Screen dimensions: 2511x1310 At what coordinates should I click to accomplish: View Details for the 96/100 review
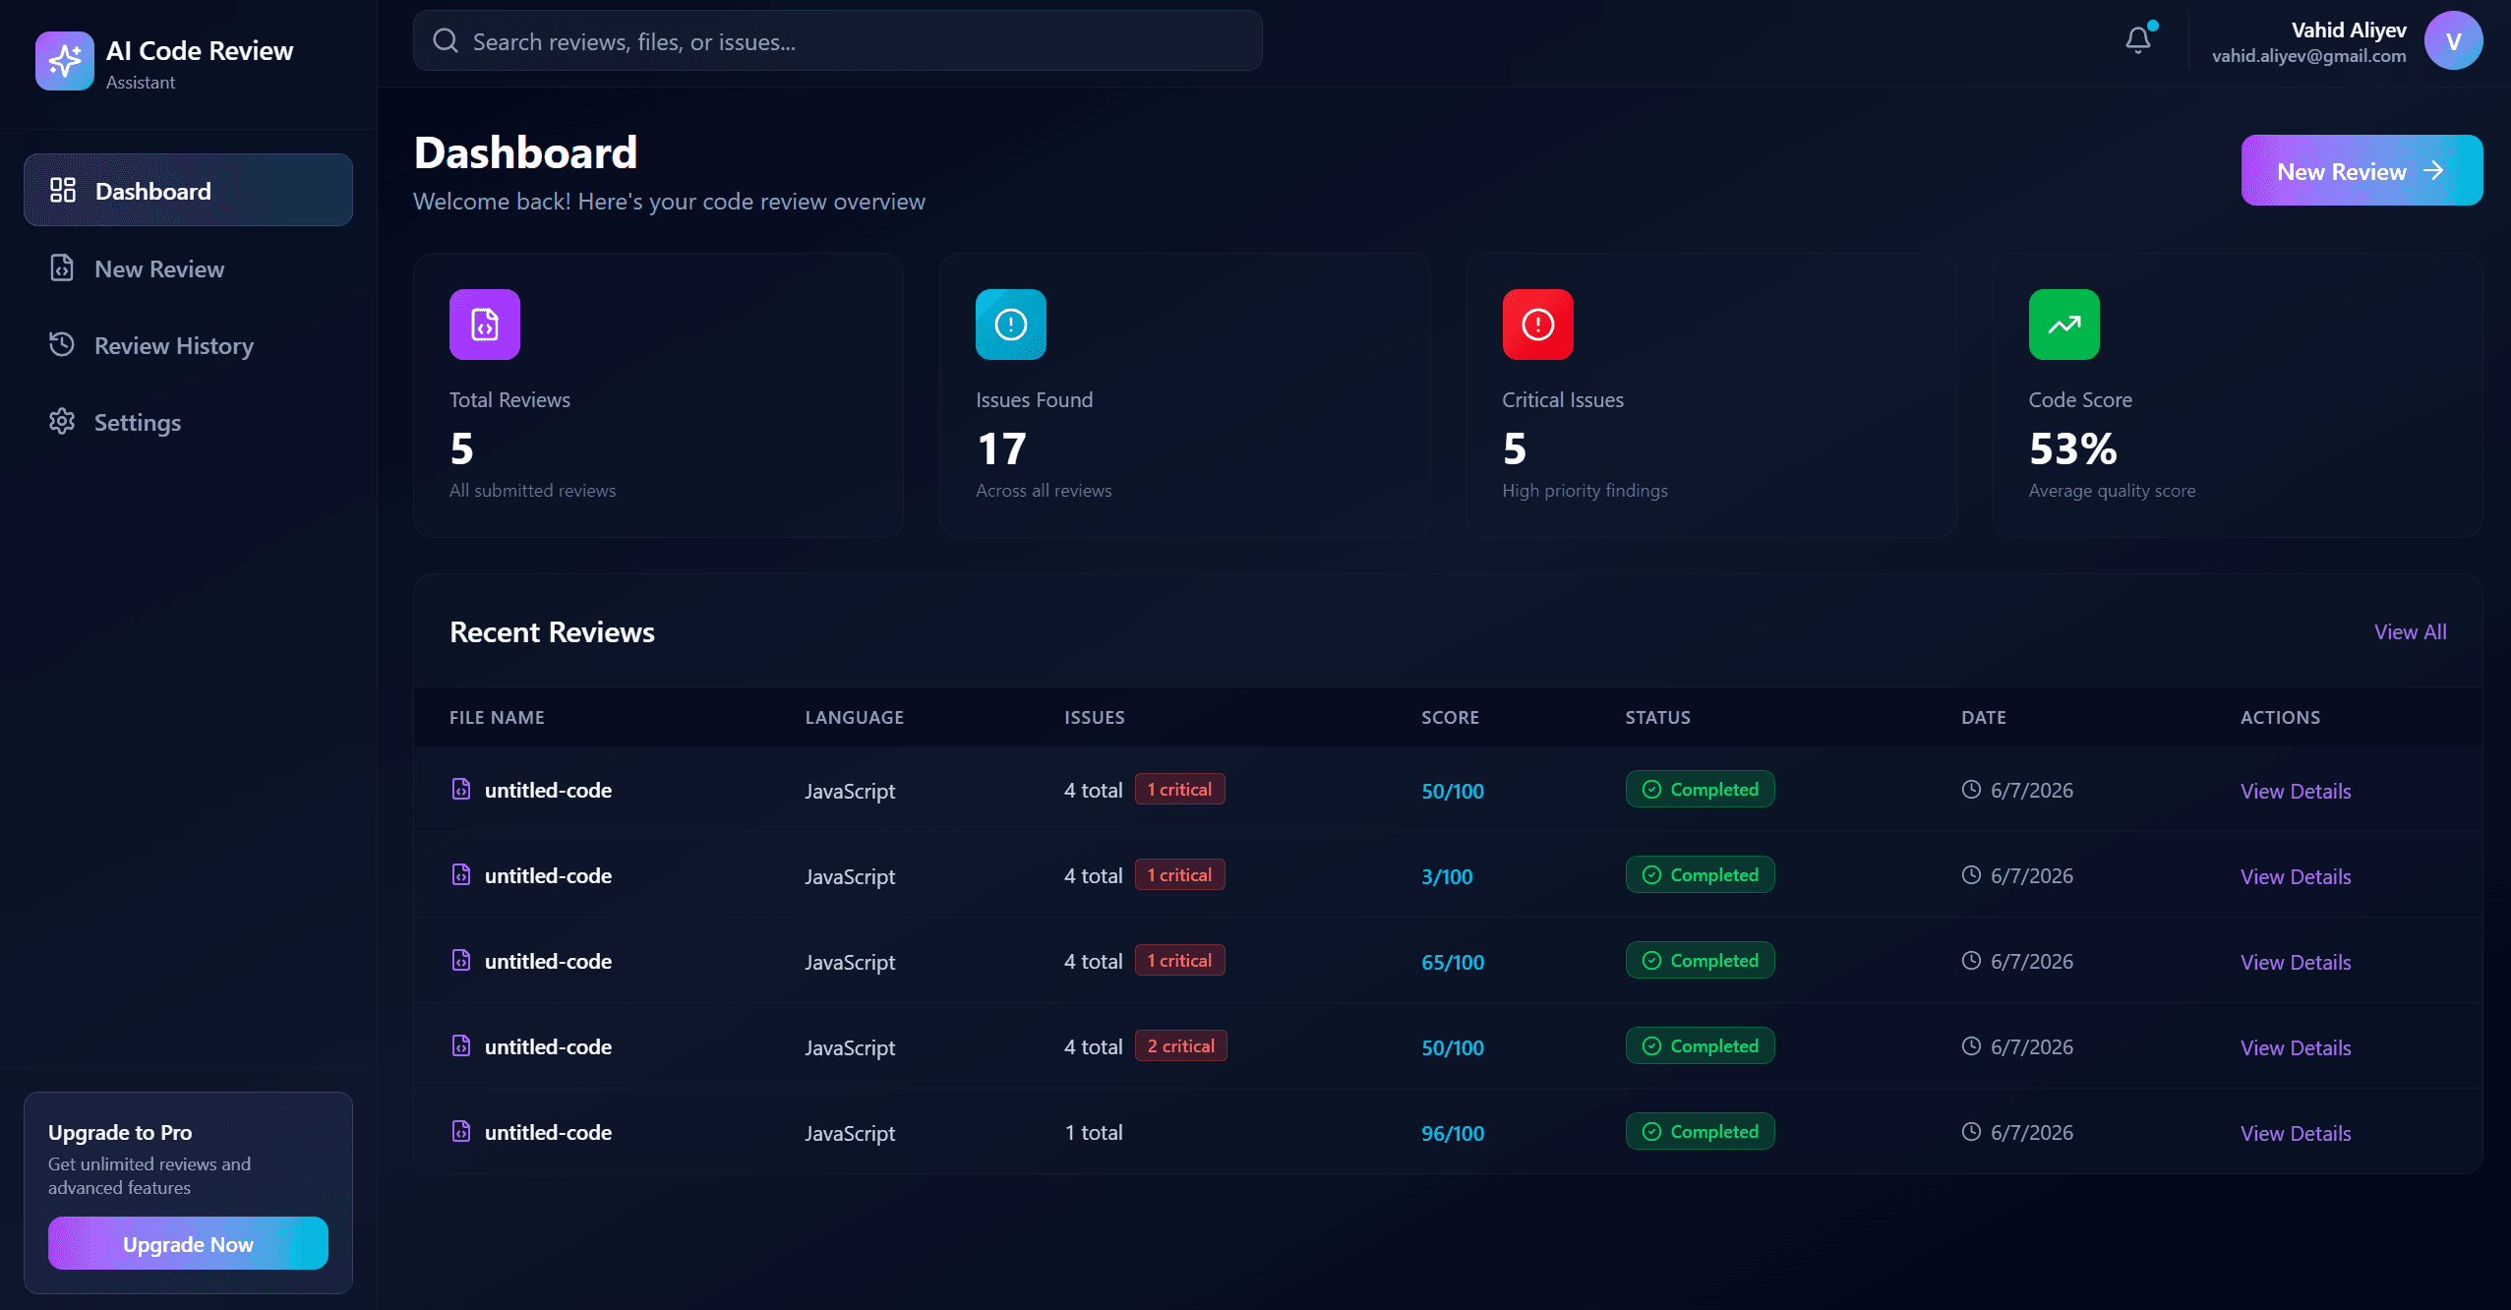(x=2296, y=1133)
